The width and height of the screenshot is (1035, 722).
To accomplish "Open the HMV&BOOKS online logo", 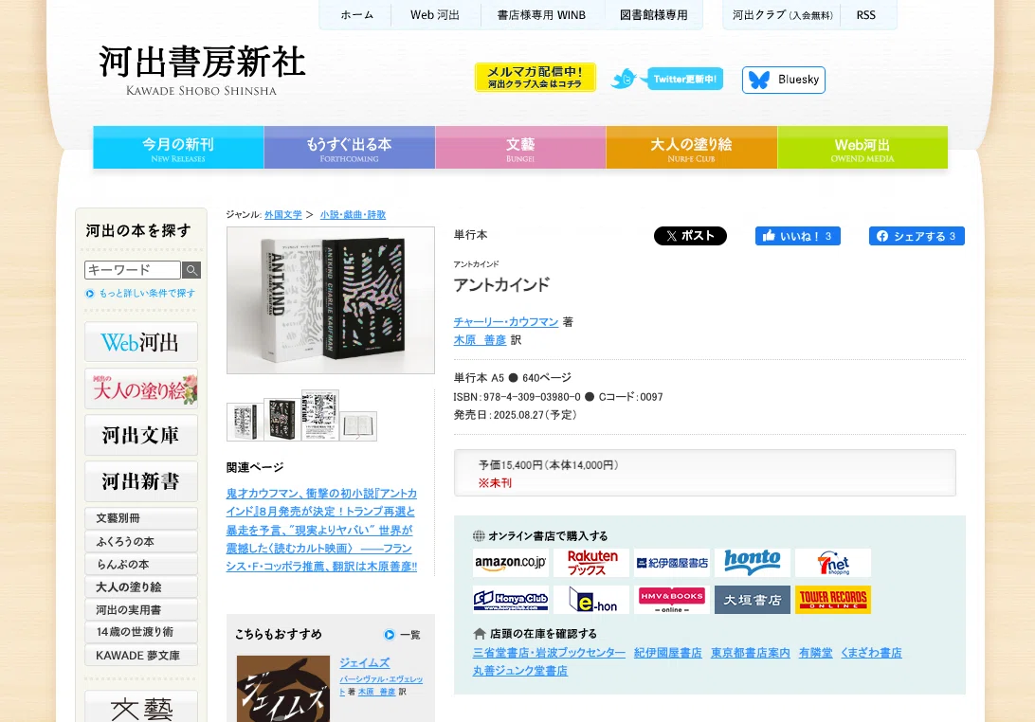I will click(671, 599).
